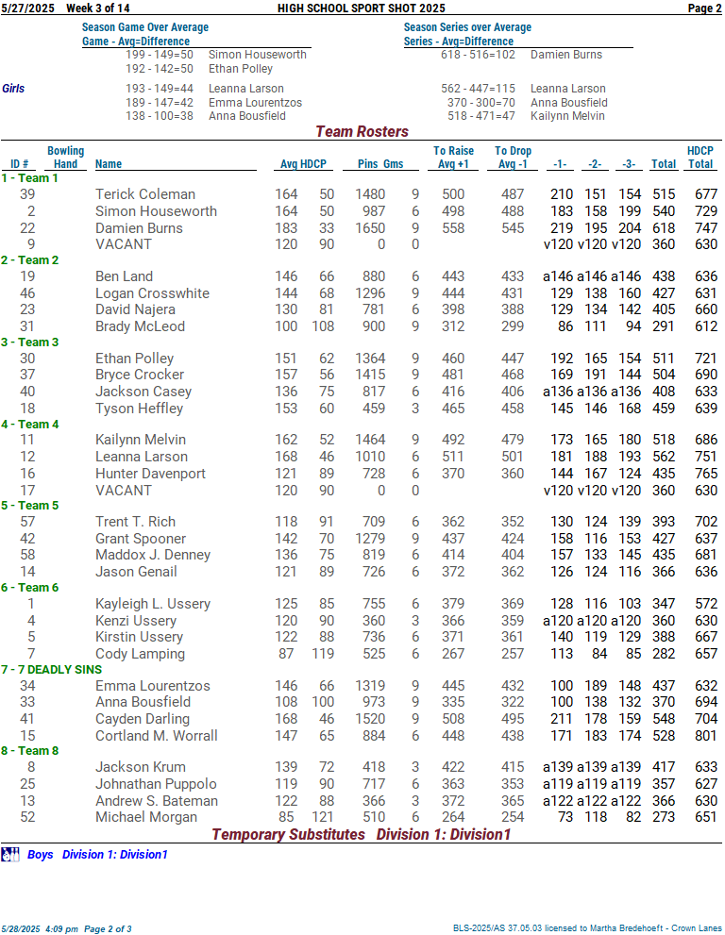Click the name 'Andrew S. Bateman'

click(157, 801)
